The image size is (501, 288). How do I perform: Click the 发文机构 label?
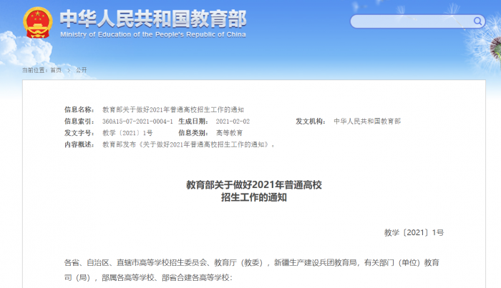click(310, 121)
